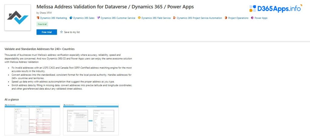Image resolution: width=310 pixels, height=139 pixels.
Task: Click the Project Operations icon
Action: [226, 18]
